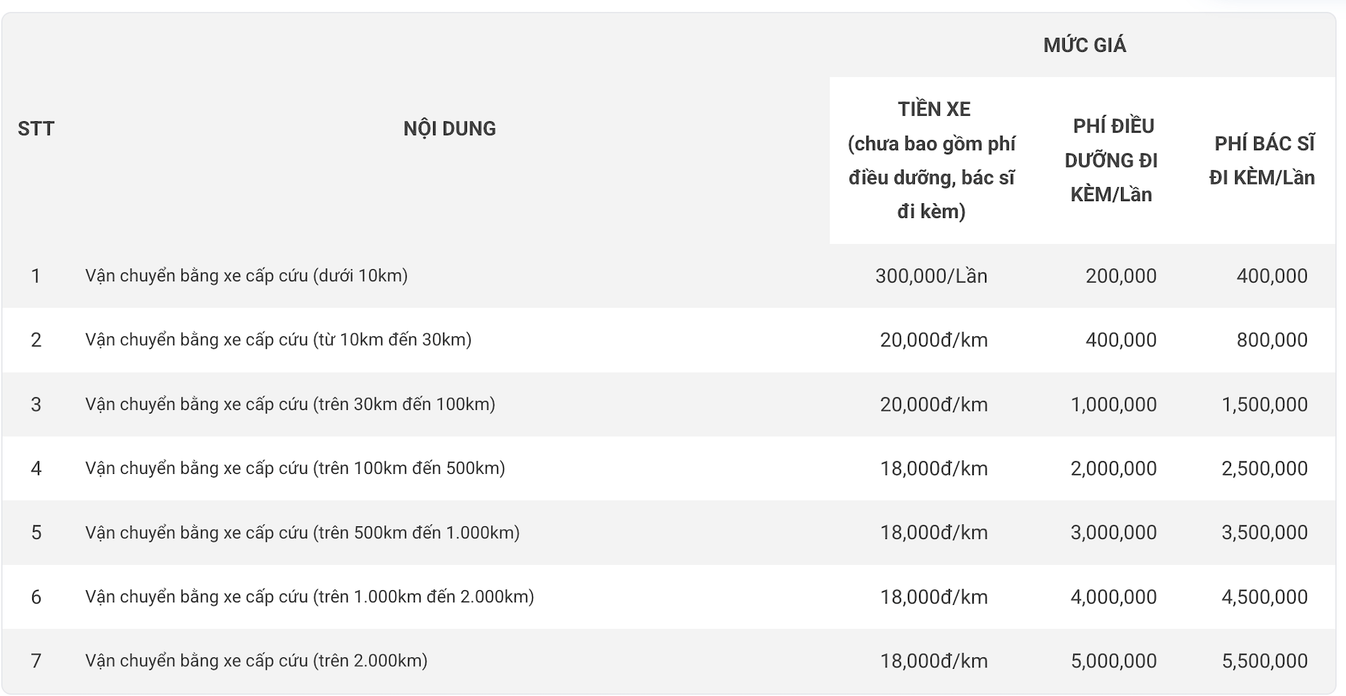Select the PHÍ ĐIỀU DƯỠNG ĐI KÈM header
Image resolution: width=1346 pixels, height=696 pixels.
click(1110, 160)
